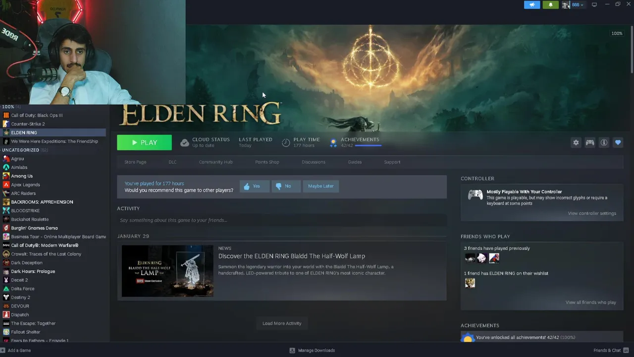
Task: Collapse the 100% collection header
Action: (x=11, y=107)
